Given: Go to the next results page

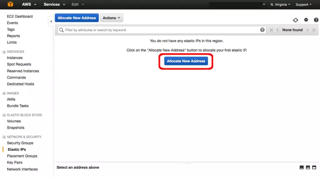Looking at the screenshot, I should click(x=307, y=30).
